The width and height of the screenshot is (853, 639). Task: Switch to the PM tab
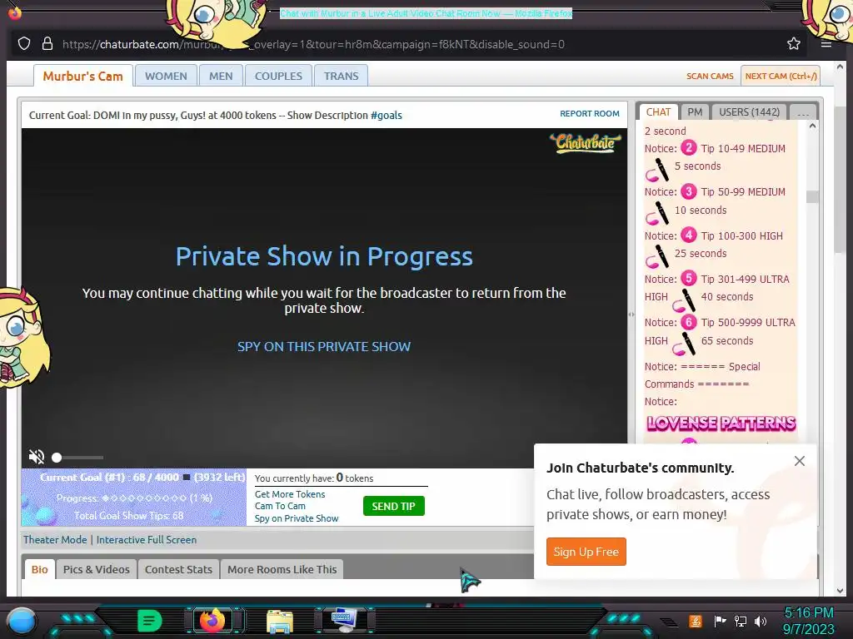click(x=694, y=112)
